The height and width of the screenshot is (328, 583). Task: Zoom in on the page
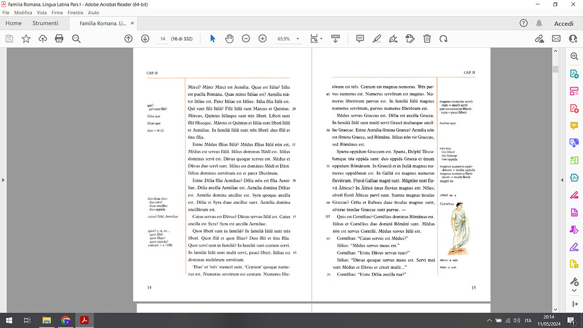click(x=262, y=38)
